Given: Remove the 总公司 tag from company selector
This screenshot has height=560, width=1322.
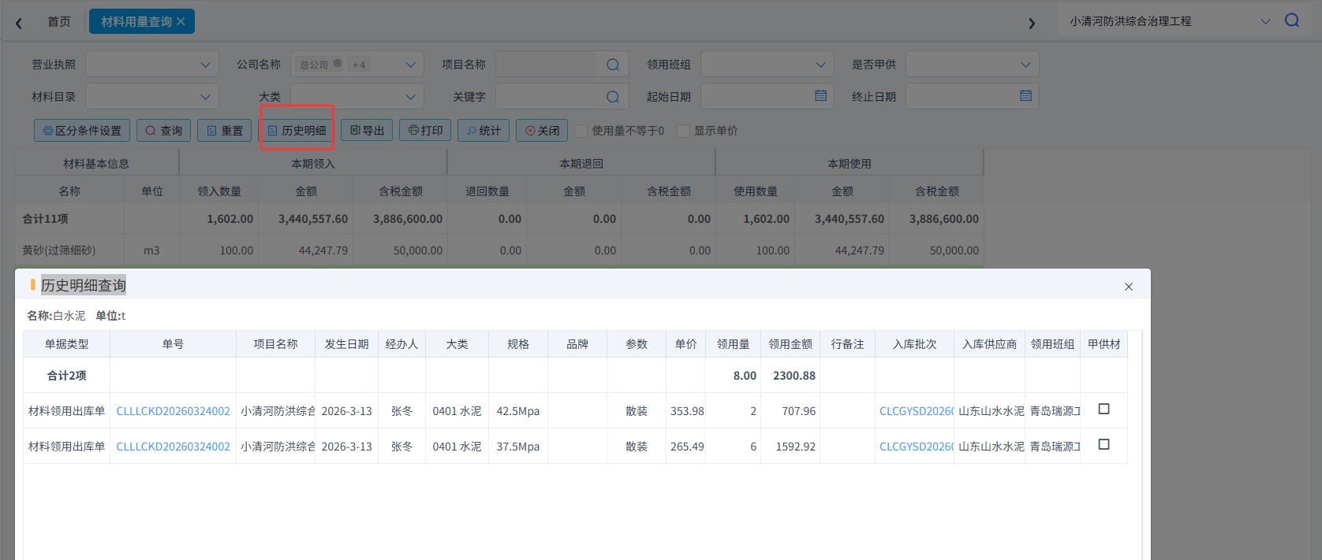Looking at the screenshot, I should coord(338,64).
